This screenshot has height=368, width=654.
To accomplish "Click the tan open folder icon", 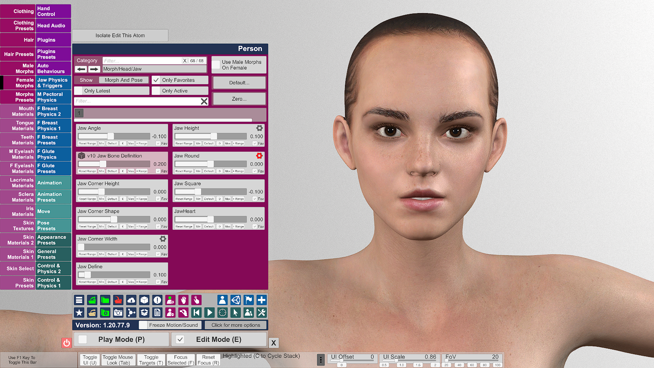I will click(92, 313).
